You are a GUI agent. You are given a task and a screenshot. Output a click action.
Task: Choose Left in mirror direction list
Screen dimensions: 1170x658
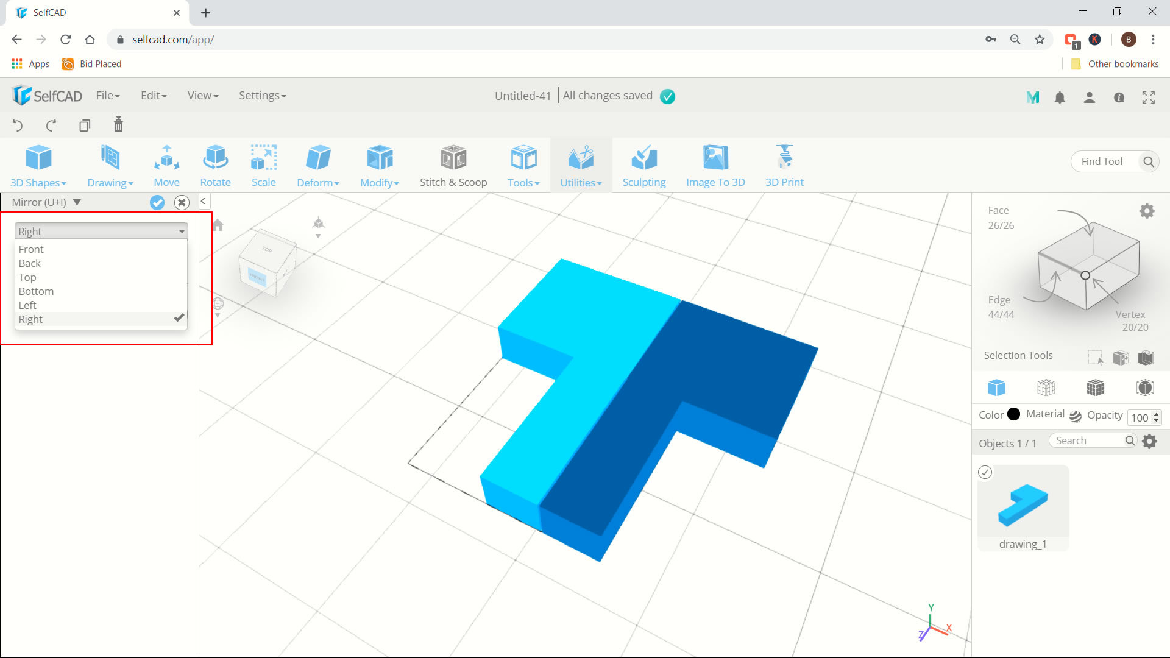101,305
